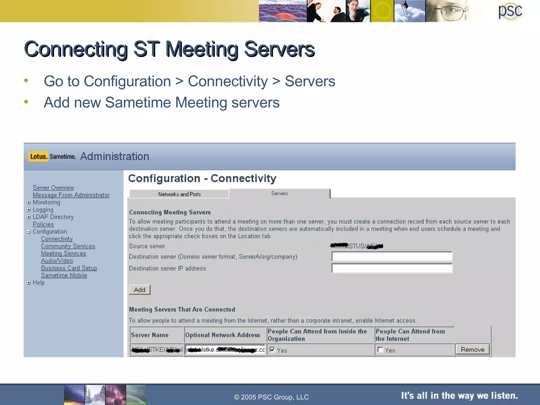Click the Remove button for connected server
Screen dimensions: 540x405
point(472,350)
